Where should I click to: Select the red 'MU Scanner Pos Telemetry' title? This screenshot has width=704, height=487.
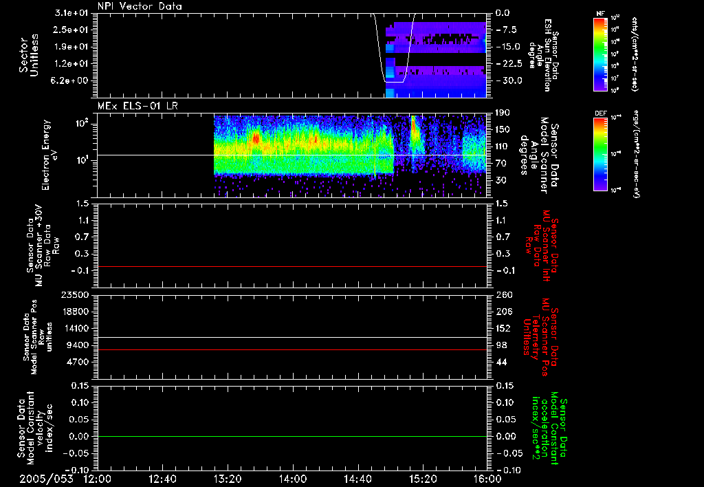click(x=540, y=337)
